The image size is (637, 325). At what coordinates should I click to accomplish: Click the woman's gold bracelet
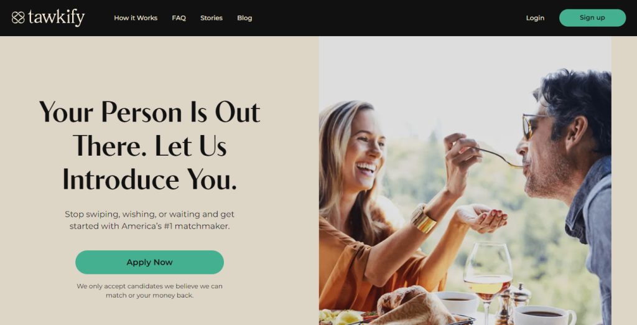coord(422,220)
